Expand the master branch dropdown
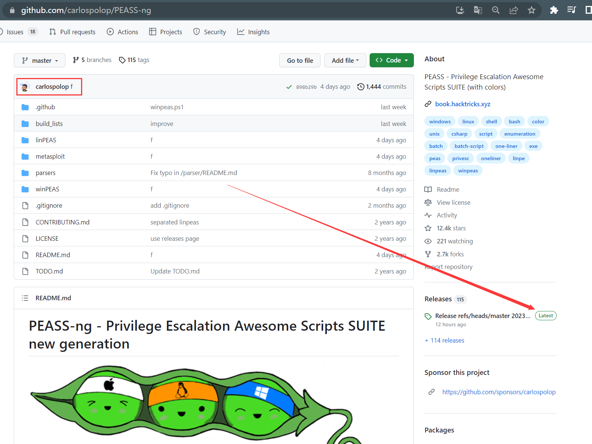Viewport: 592px width, 444px height. 39,60
